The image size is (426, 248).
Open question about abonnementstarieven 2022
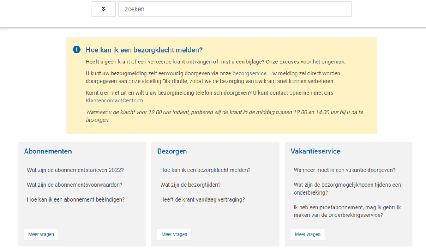(75, 170)
